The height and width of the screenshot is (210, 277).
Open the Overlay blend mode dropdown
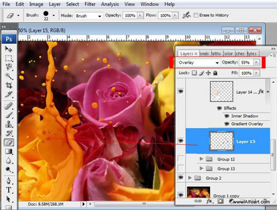click(x=199, y=63)
